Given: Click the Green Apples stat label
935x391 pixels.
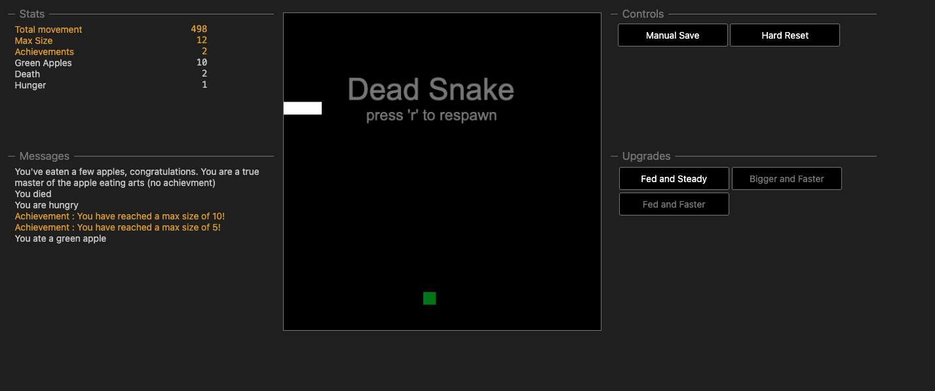Looking at the screenshot, I should (x=43, y=63).
